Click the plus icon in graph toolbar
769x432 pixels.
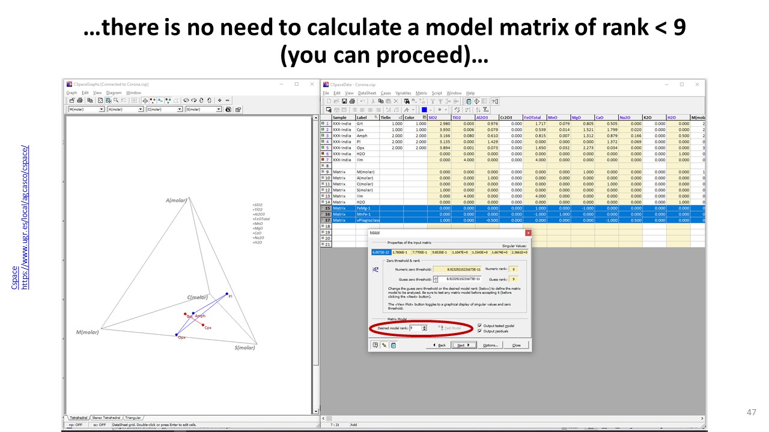pyautogui.click(x=219, y=100)
